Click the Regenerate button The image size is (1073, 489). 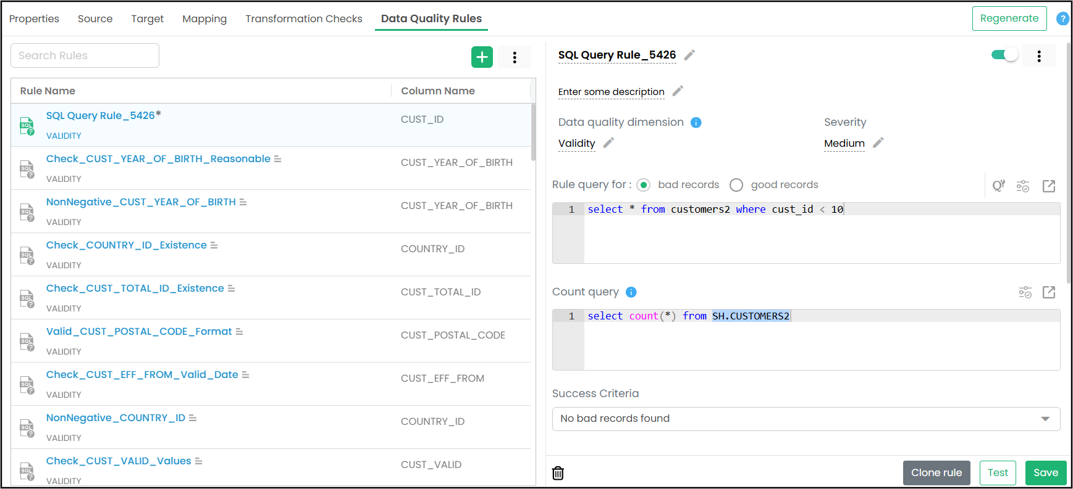[1009, 18]
